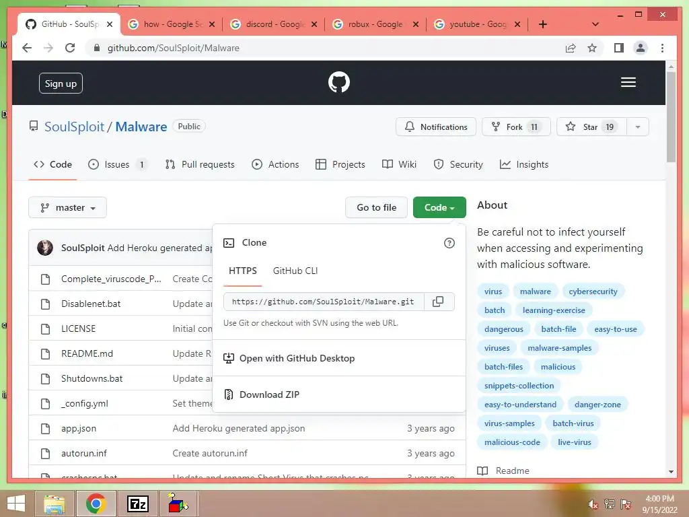Click SoulSploit's avatar in the commit row
Screen dimensions: 689x517
45,248
